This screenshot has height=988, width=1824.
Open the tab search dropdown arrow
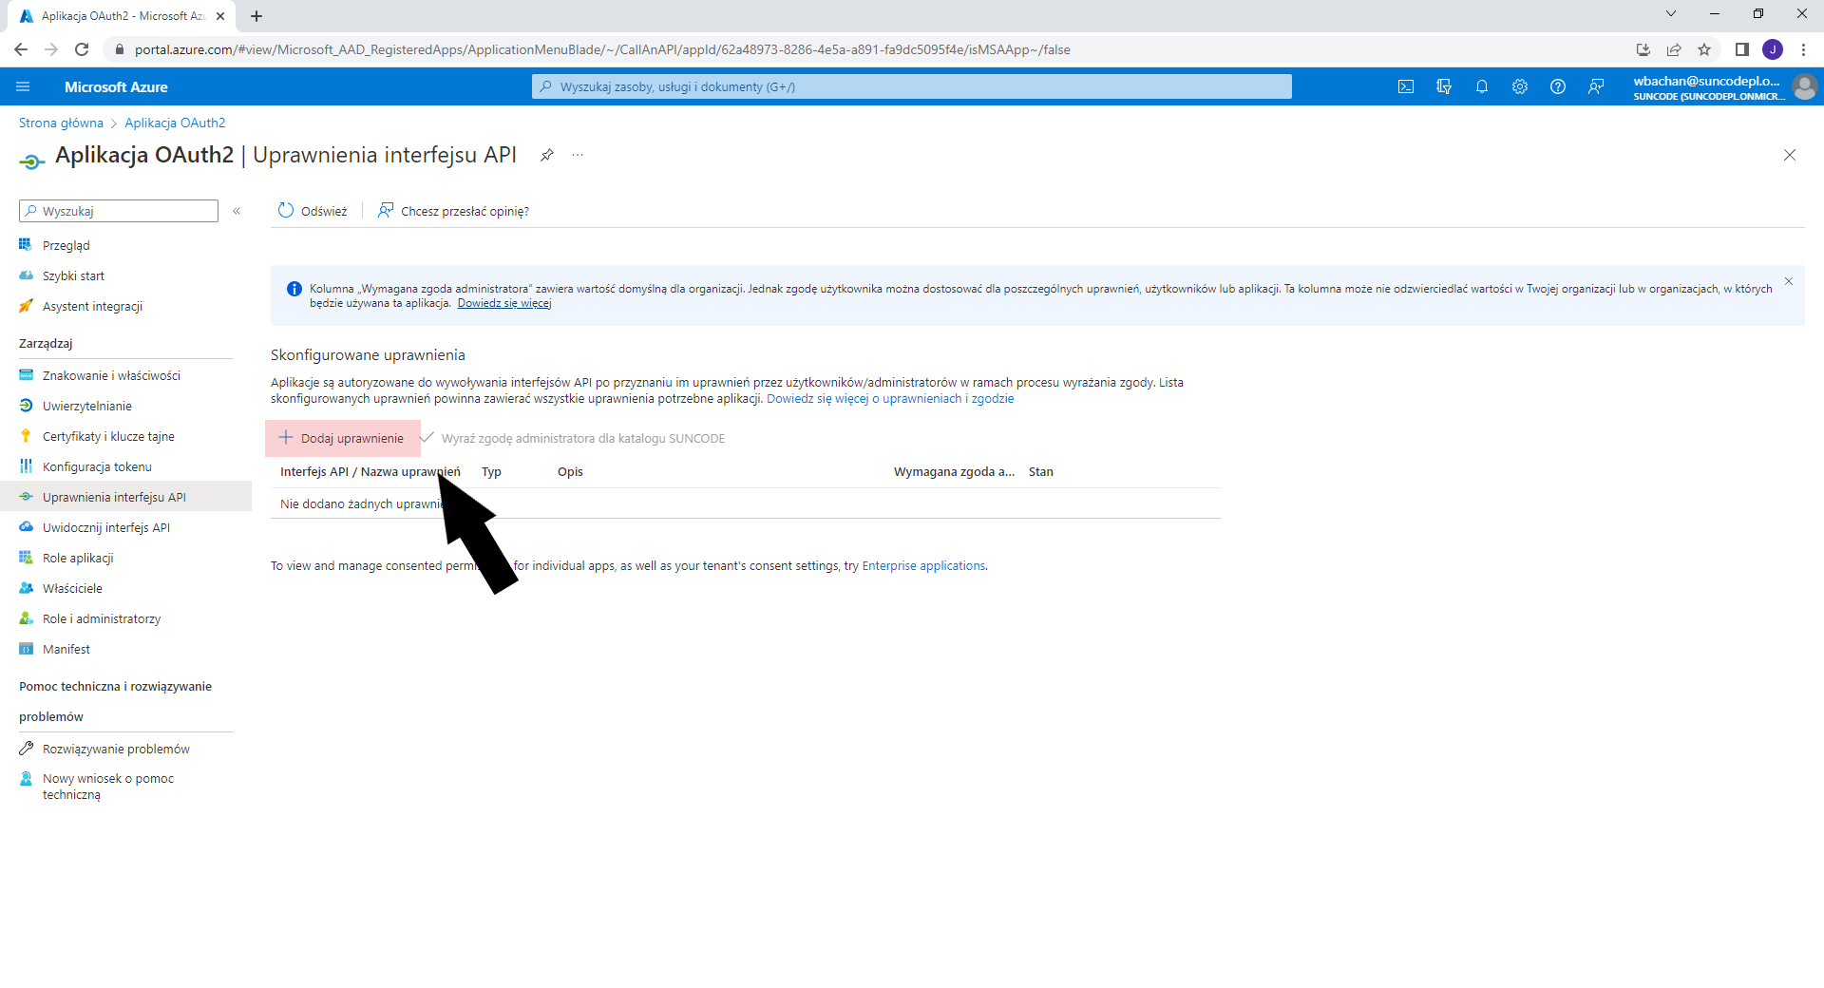pos(1671,13)
